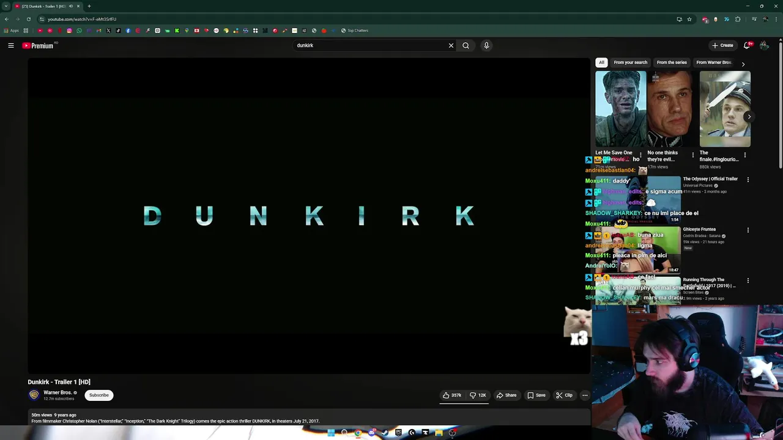783x440 pixels.
Task: Select the From the series chip
Action: pyautogui.click(x=672, y=62)
